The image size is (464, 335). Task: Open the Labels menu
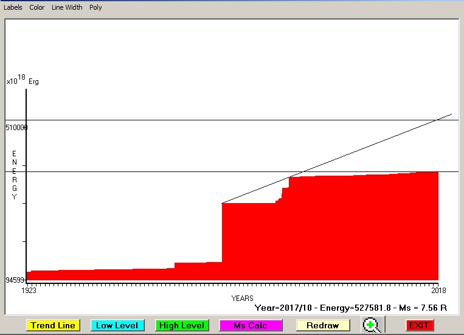pos(13,8)
